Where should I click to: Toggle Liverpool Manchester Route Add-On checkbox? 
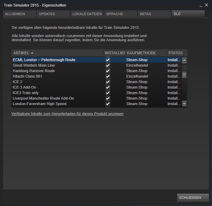[108, 98]
